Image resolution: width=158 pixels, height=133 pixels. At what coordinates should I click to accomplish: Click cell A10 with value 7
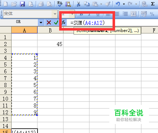(x=25, y=98)
